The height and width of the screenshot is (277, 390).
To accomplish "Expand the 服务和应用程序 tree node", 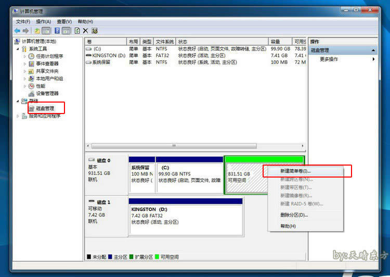I will (x=18, y=116).
